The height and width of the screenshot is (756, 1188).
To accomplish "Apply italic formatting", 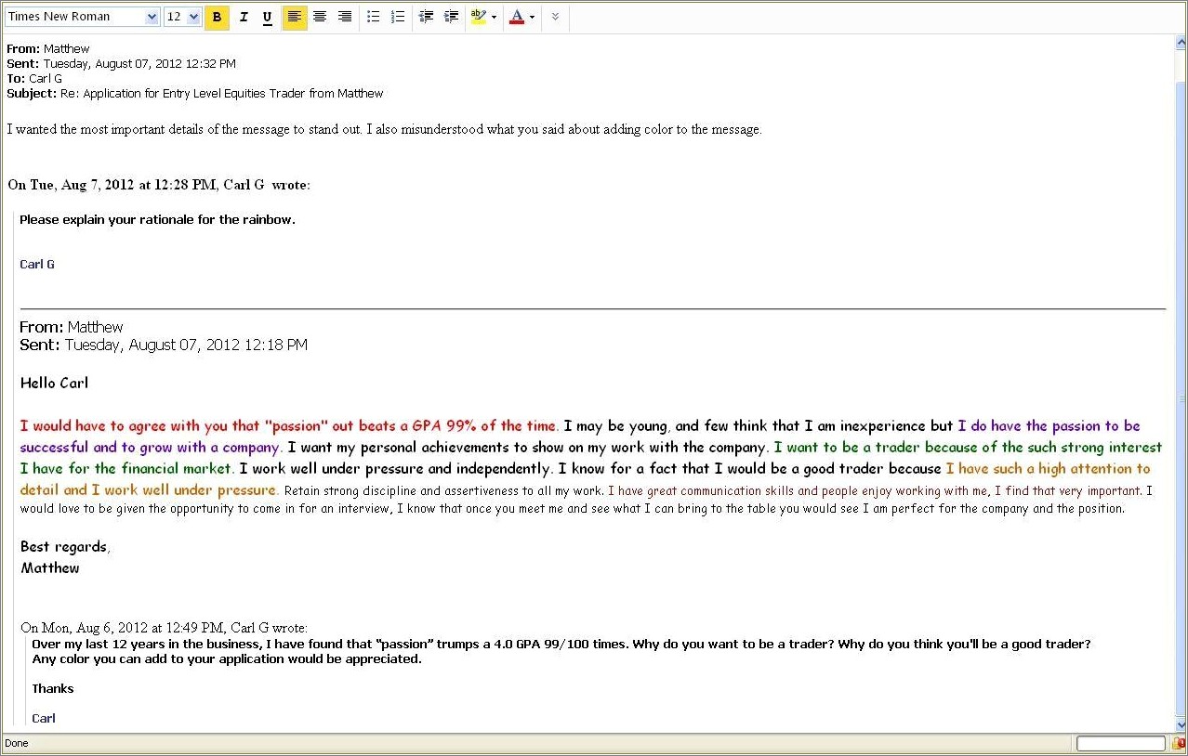I will point(243,17).
